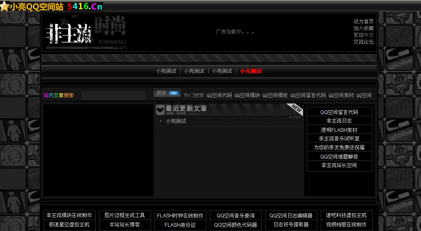Open QQ空间颜色代码器 link
The width and height of the screenshot is (421, 231).
pos(236,225)
